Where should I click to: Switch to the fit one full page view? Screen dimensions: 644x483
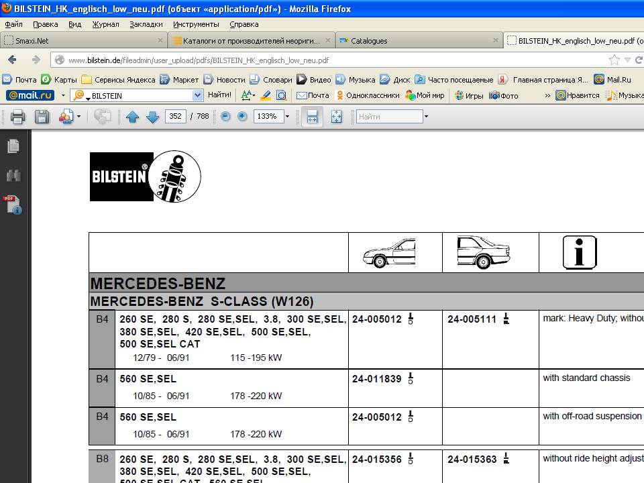coord(336,117)
